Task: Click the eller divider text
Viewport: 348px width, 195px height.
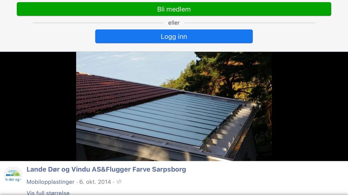Action: click(174, 23)
